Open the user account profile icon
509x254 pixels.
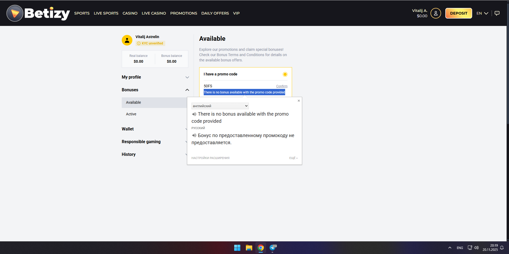tap(436, 13)
